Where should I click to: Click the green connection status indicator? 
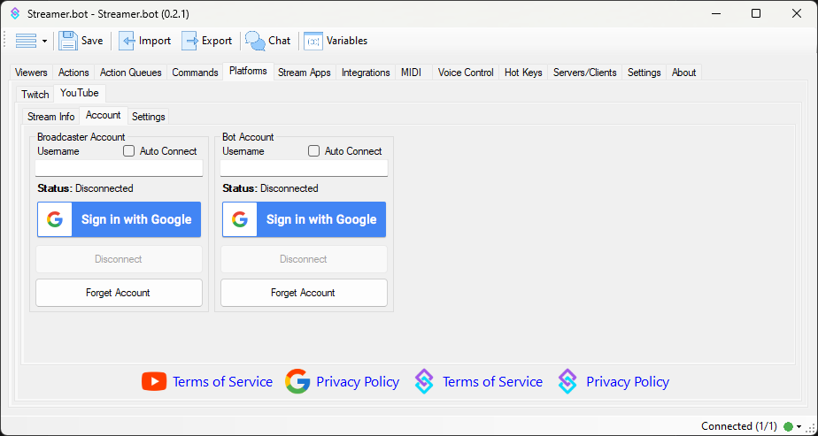(788, 426)
